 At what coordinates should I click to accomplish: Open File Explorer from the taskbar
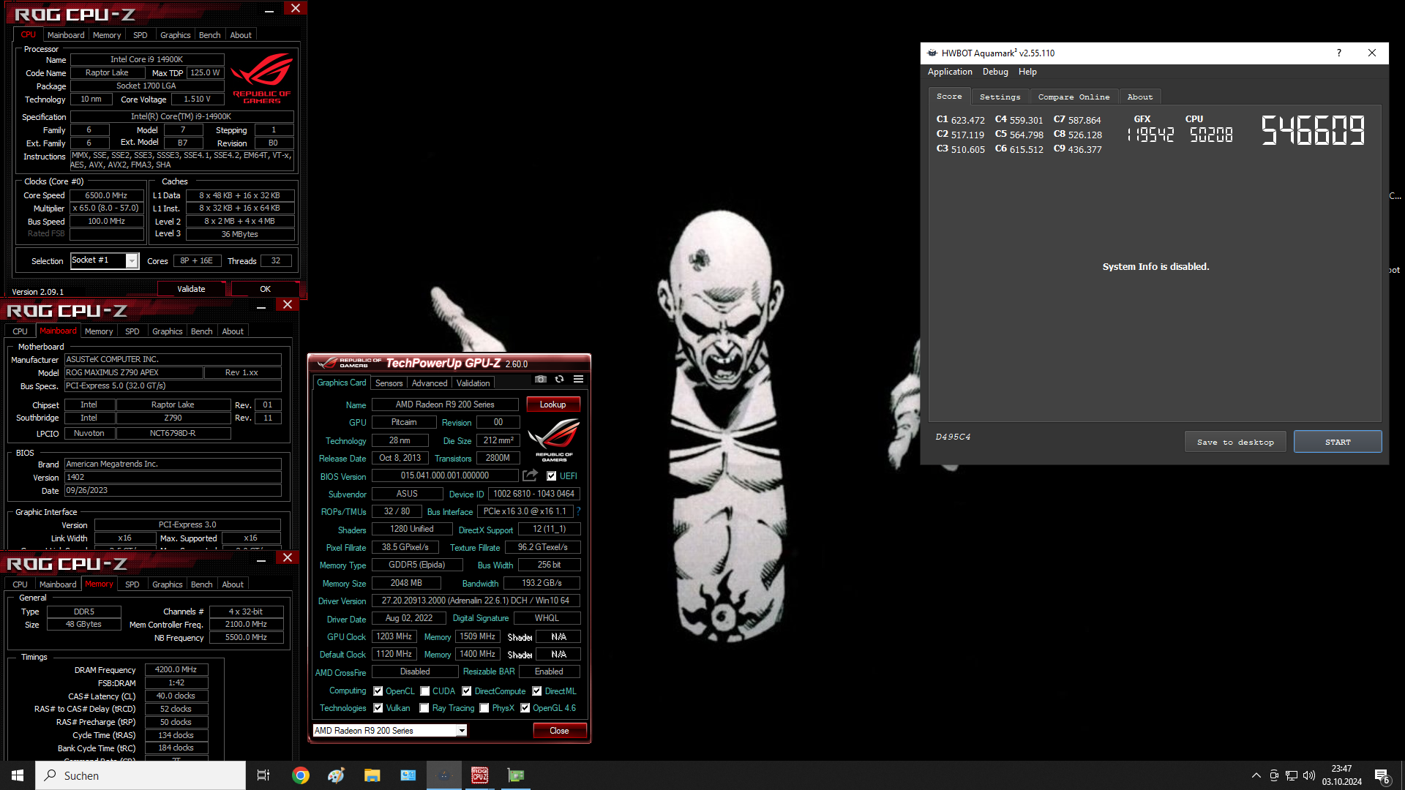point(372,775)
